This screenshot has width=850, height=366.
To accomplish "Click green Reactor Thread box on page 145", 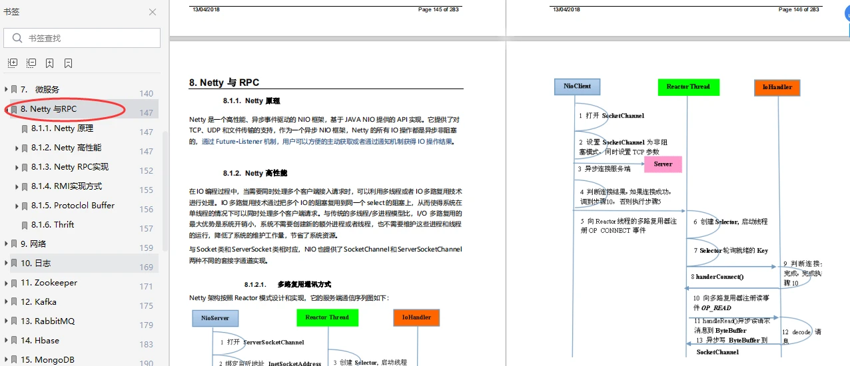I will click(327, 317).
